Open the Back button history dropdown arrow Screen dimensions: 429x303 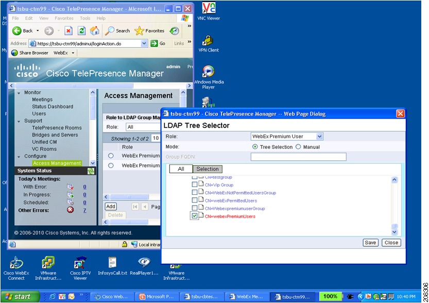pyautogui.click(x=38, y=30)
